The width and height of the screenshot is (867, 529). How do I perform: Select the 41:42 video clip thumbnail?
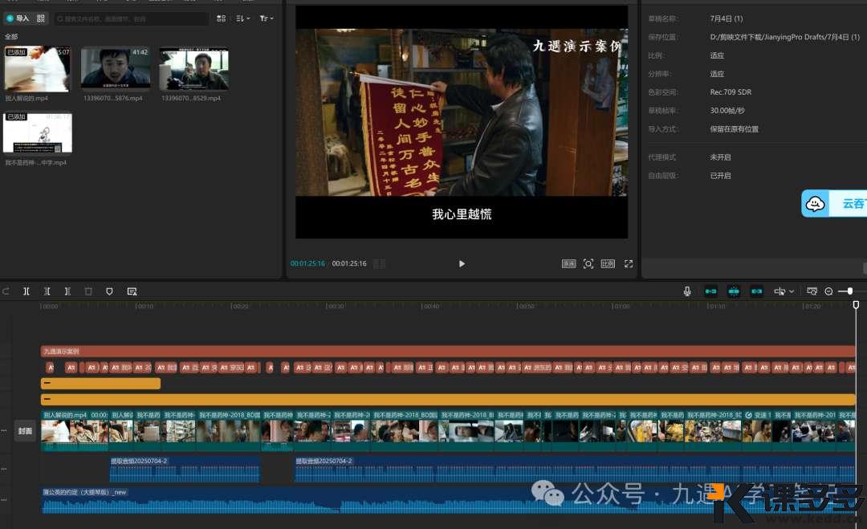point(116,68)
